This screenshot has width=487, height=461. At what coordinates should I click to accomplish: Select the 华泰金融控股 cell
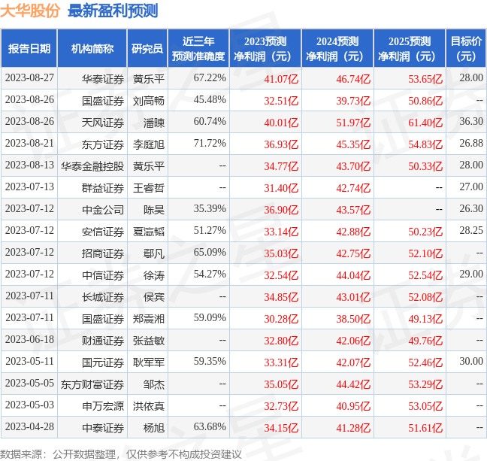(92, 166)
